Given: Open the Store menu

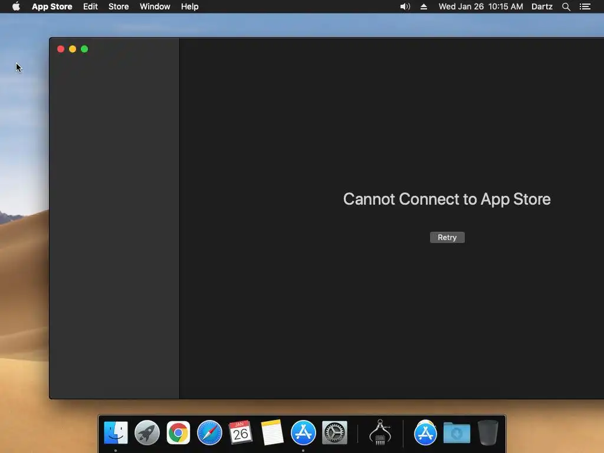Looking at the screenshot, I should [x=118, y=6].
